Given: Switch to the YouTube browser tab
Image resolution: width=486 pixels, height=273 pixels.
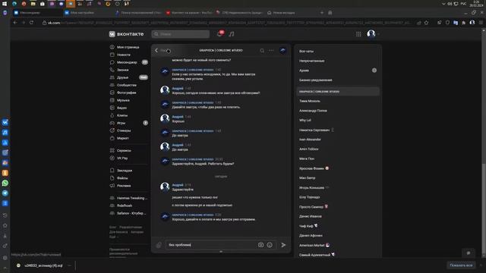Looking at the screenshot, I should point(189,13).
